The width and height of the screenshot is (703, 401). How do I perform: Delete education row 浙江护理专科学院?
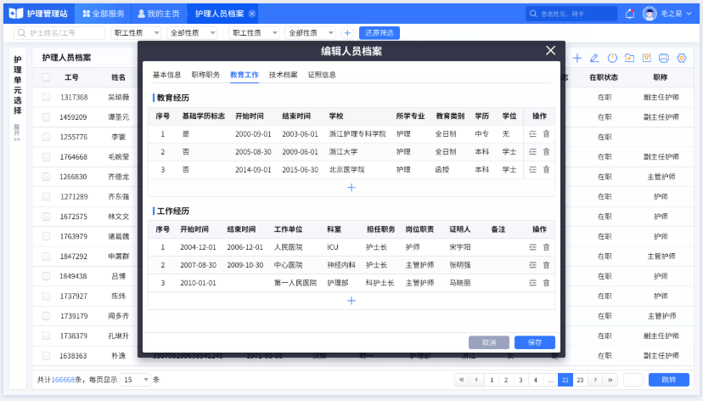click(x=546, y=133)
